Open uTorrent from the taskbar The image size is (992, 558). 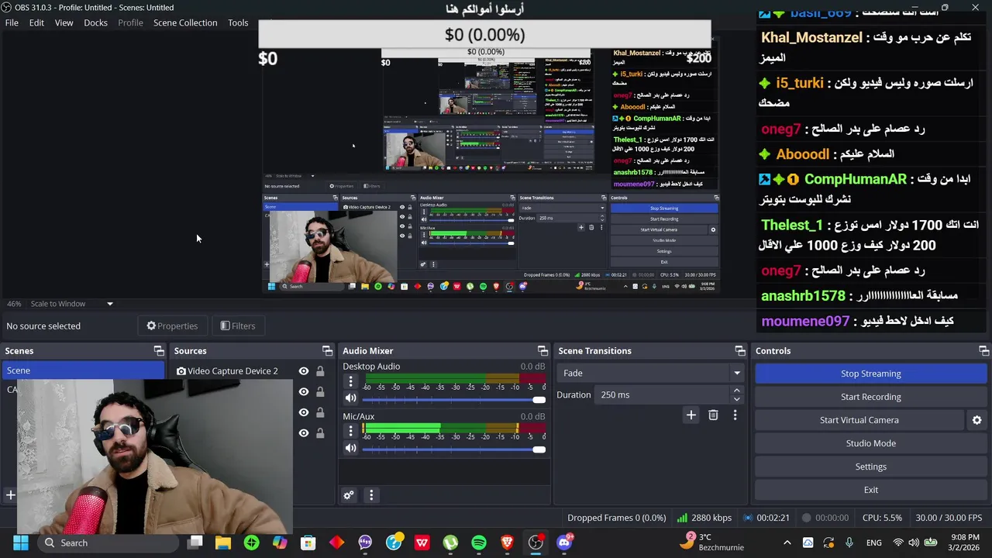[x=450, y=542]
